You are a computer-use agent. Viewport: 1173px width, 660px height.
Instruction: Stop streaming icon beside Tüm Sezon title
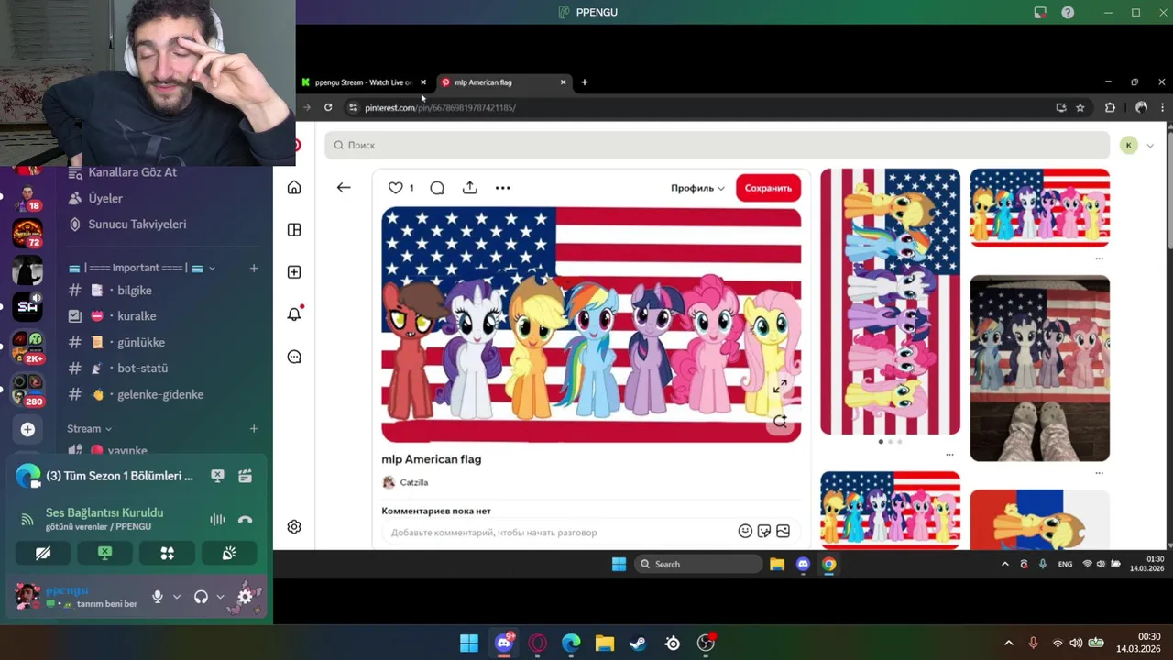click(x=218, y=476)
